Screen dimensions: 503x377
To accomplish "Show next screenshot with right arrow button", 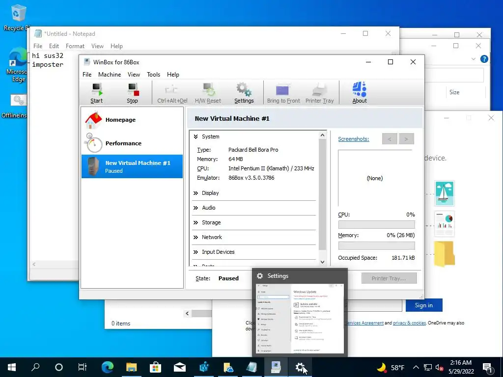I will tap(406, 139).
